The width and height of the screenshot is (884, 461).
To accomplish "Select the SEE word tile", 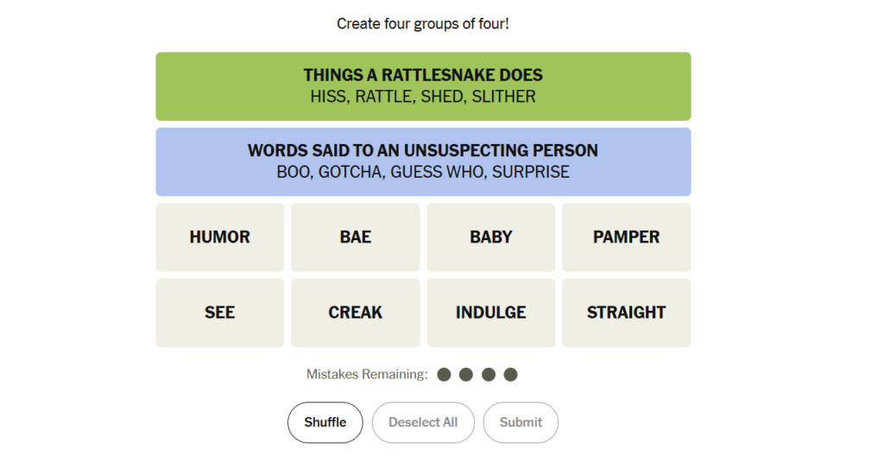I will coord(220,313).
